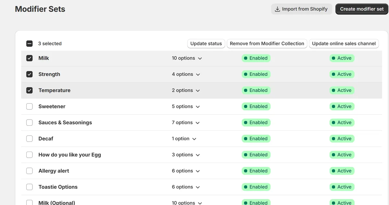
Task: Click Active badge in the Egg row
Action: pyautogui.click(x=342, y=155)
